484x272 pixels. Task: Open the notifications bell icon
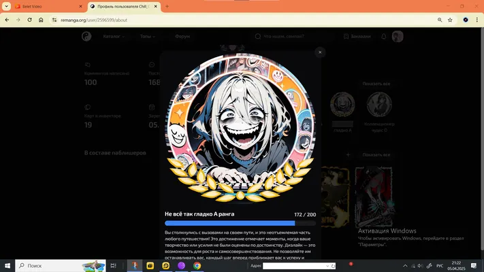(x=384, y=37)
